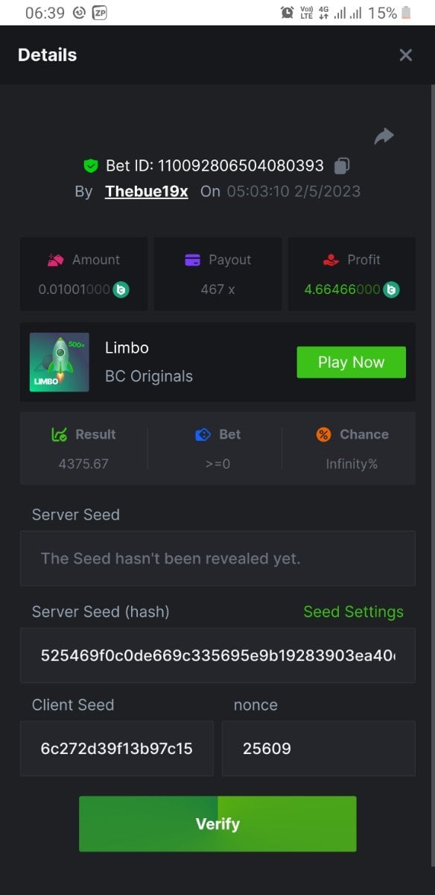Click the green Verify button
Viewport: 435px width, 895px height.
(217, 824)
